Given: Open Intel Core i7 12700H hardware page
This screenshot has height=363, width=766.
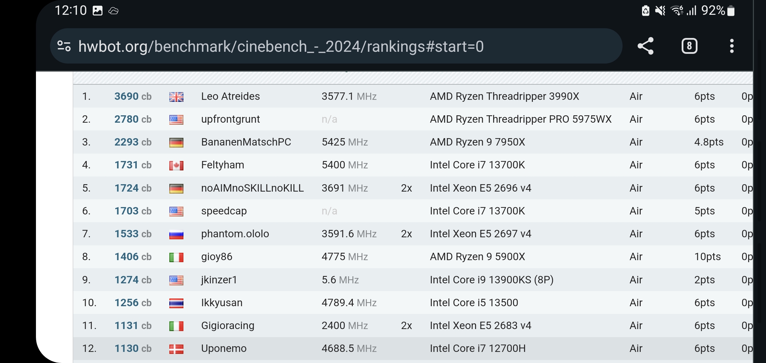Looking at the screenshot, I should [477, 349].
